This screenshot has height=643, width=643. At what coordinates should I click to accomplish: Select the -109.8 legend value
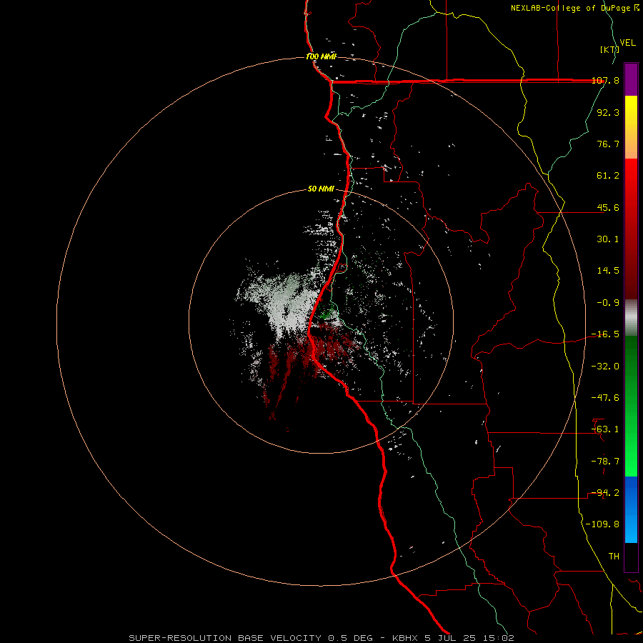pyautogui.click(x=602, y=524)
